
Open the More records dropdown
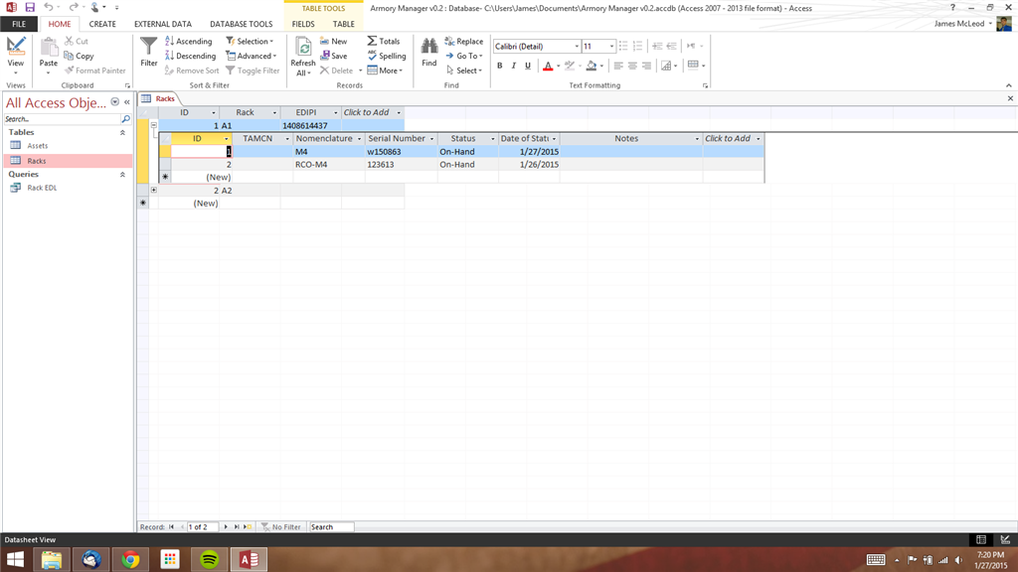[385, 71]
